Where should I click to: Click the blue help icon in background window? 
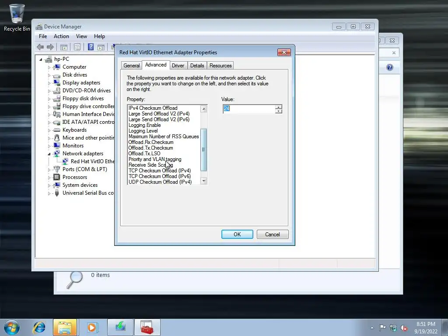[390, 67]
